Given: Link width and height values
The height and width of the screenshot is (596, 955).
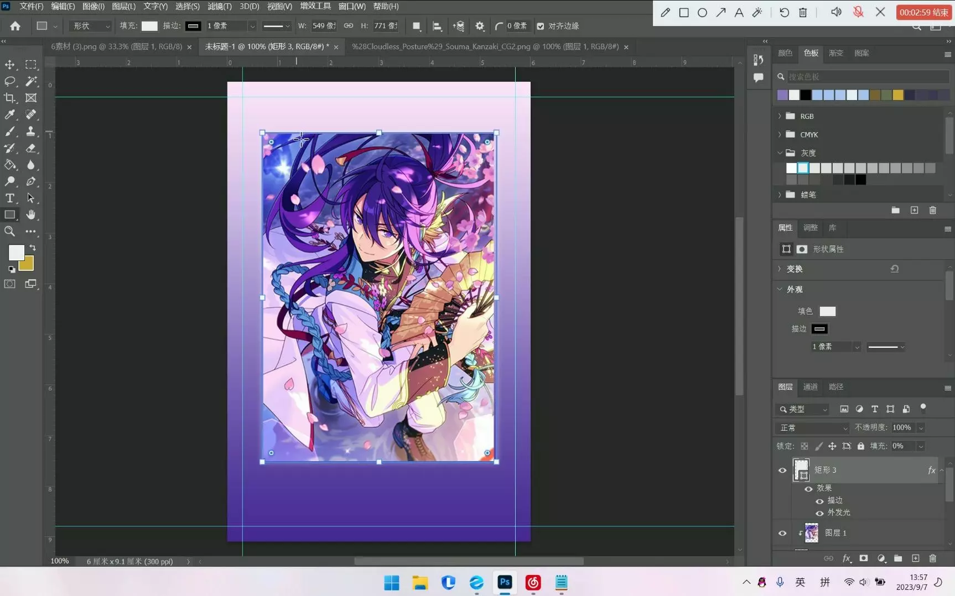Looking at the screenshot, I should click(349, 26).
